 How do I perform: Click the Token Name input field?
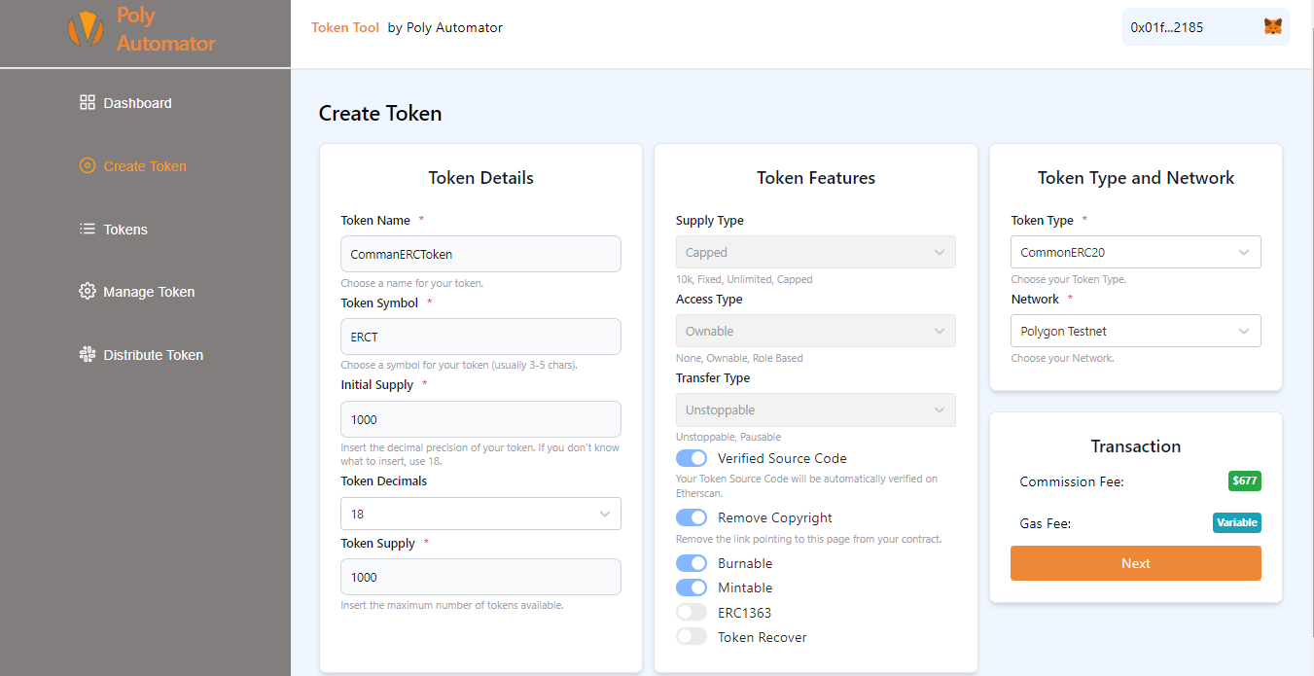click(480, 254)
